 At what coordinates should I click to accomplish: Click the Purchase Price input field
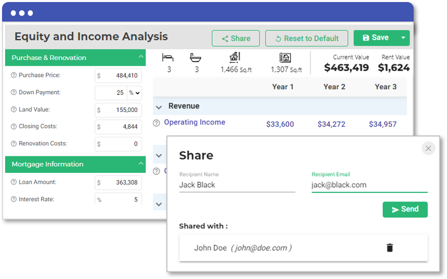point(118,76)
